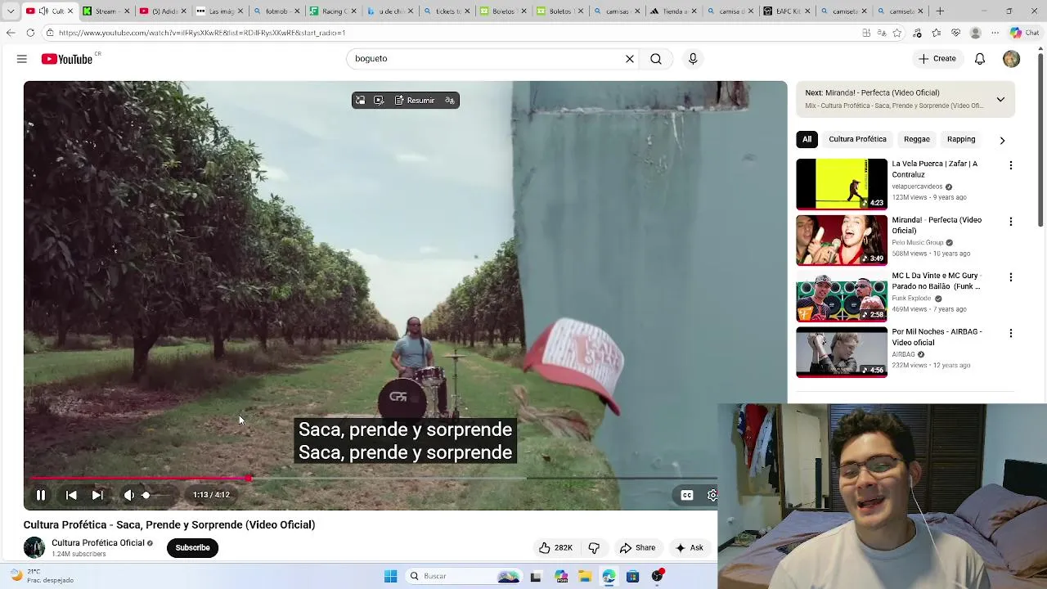The width and height of the screenshot is (1047, 589).
Task: Open the Windows Start menu
Action: click(390, 576)
